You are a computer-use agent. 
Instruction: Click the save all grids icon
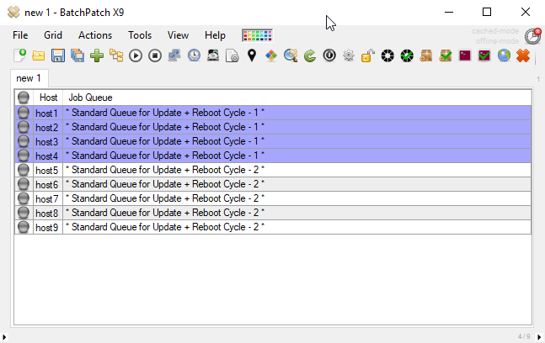tap(77, 55)
